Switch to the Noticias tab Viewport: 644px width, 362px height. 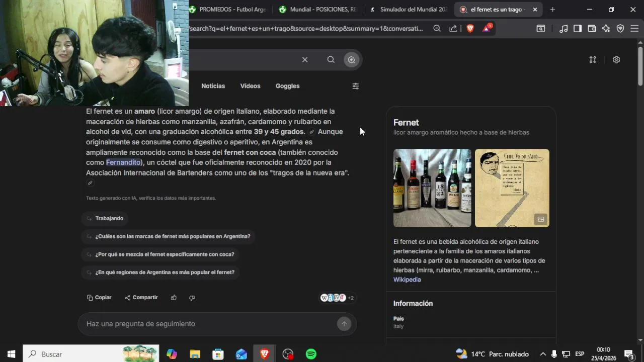(213, 86)
